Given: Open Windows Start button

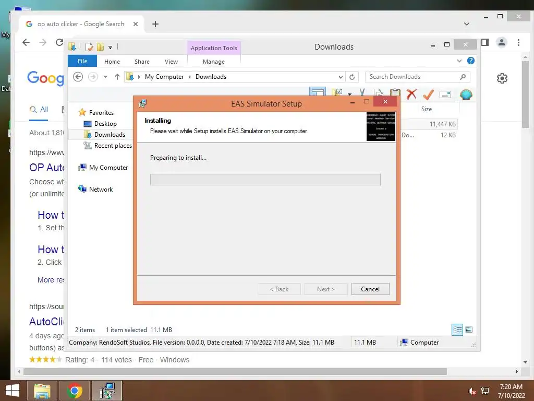Looking at the screenshot, I should point(13,391).
